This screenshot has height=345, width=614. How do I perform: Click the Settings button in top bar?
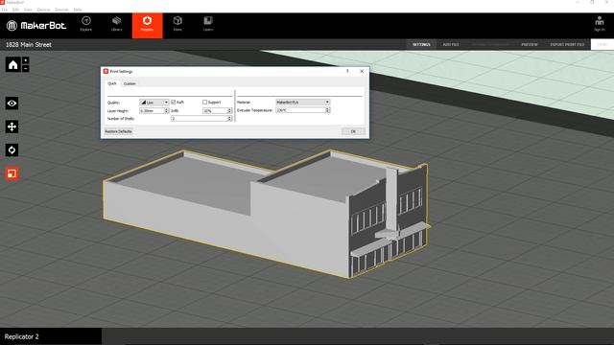click(x=422, y=45)
